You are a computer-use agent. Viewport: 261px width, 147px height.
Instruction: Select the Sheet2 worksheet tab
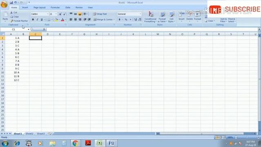pos(29,134)
